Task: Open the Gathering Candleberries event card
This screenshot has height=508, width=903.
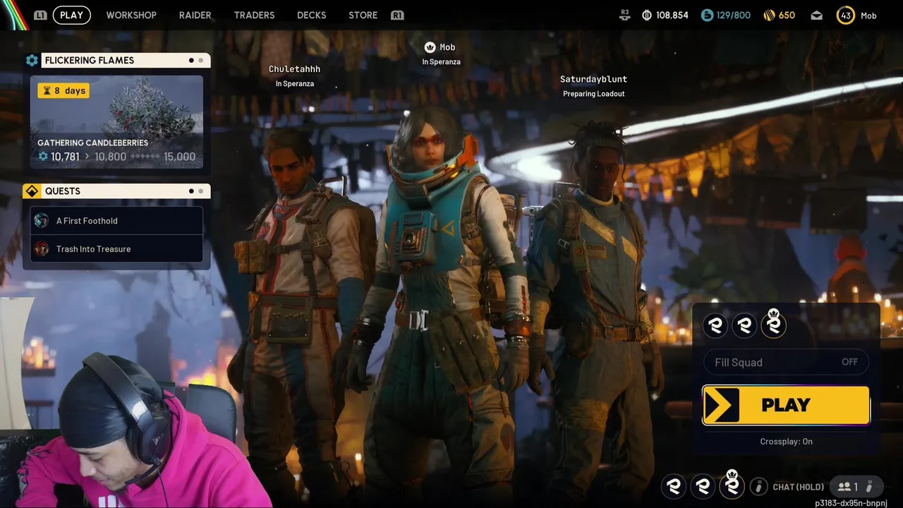Action: 116,122
